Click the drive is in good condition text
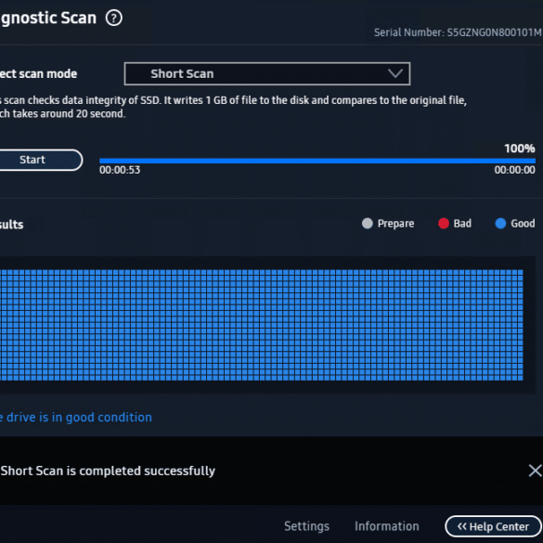 (x=76, y=418)
